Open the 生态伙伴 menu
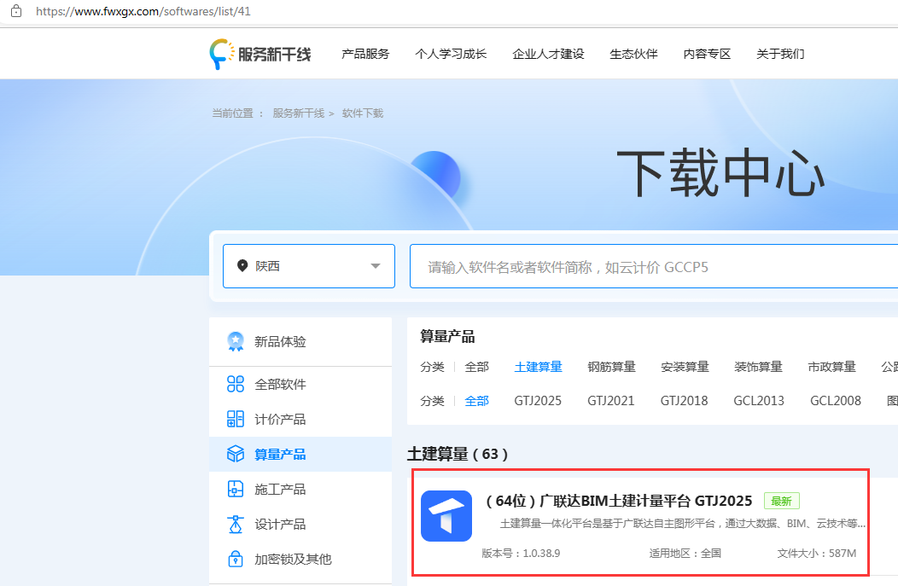The height and width of the screenshot is (586, 898). tap(633, 54)
